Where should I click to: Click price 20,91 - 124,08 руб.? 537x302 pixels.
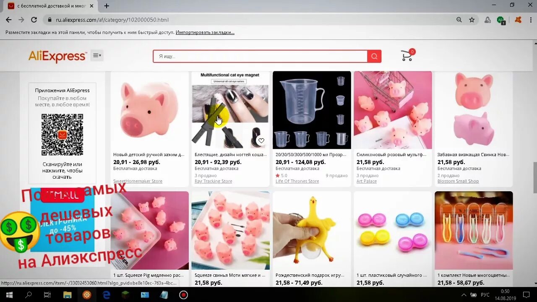click(300, 162)
